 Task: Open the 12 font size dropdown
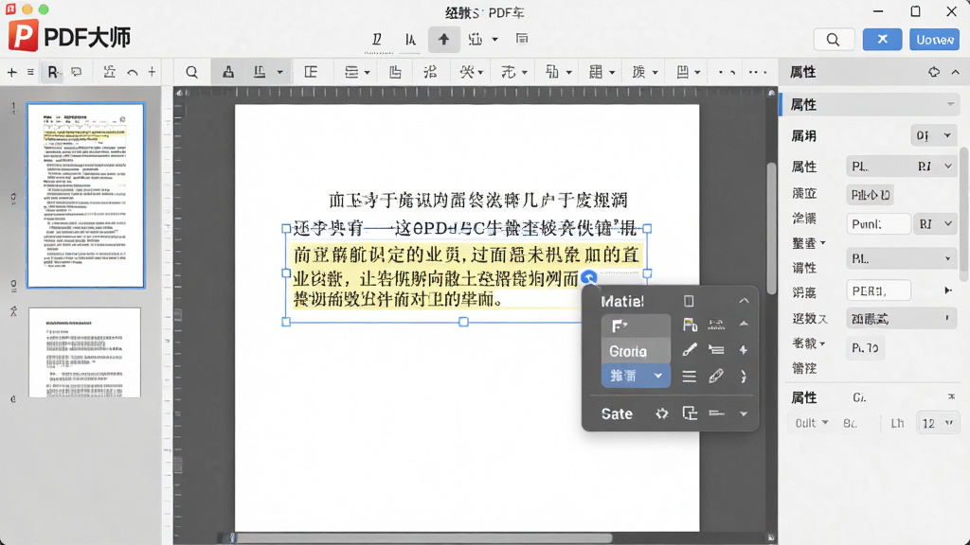coord(938,423)
